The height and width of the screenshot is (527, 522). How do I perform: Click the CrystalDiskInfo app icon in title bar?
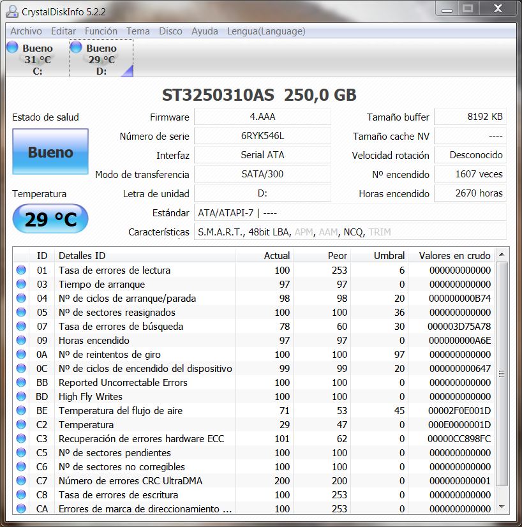pyautogui.click(x=12, y=11)
